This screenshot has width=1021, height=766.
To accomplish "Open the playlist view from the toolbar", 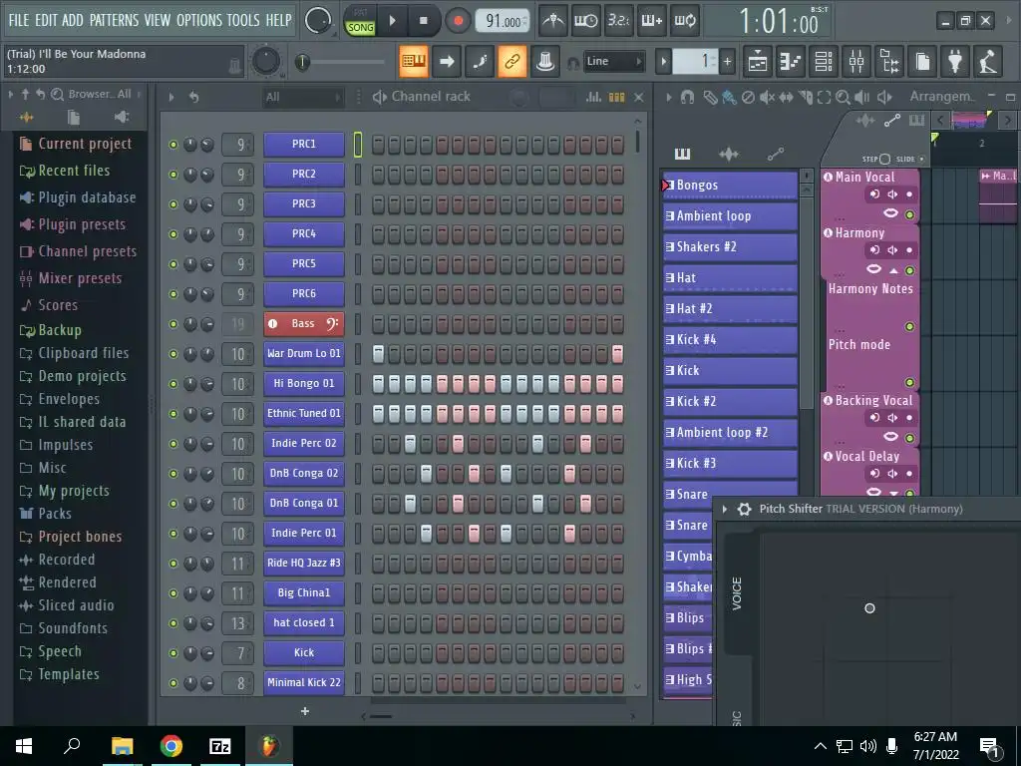I will pyautogui.click(x=758, y=61).
